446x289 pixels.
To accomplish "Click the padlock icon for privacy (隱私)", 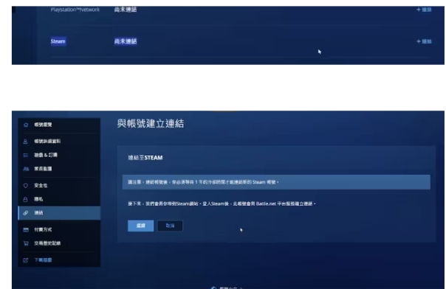I will (25, 199).
